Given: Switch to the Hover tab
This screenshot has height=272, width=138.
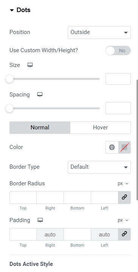Looking at the screenshot, I should coord(100,127).
